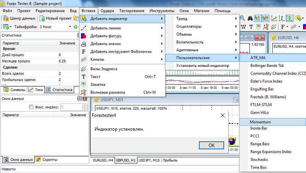The width and height of the screenshot is (306, 173).
Task: Click the Andrews Pitchfork menu icon
Action: [83, 69]
